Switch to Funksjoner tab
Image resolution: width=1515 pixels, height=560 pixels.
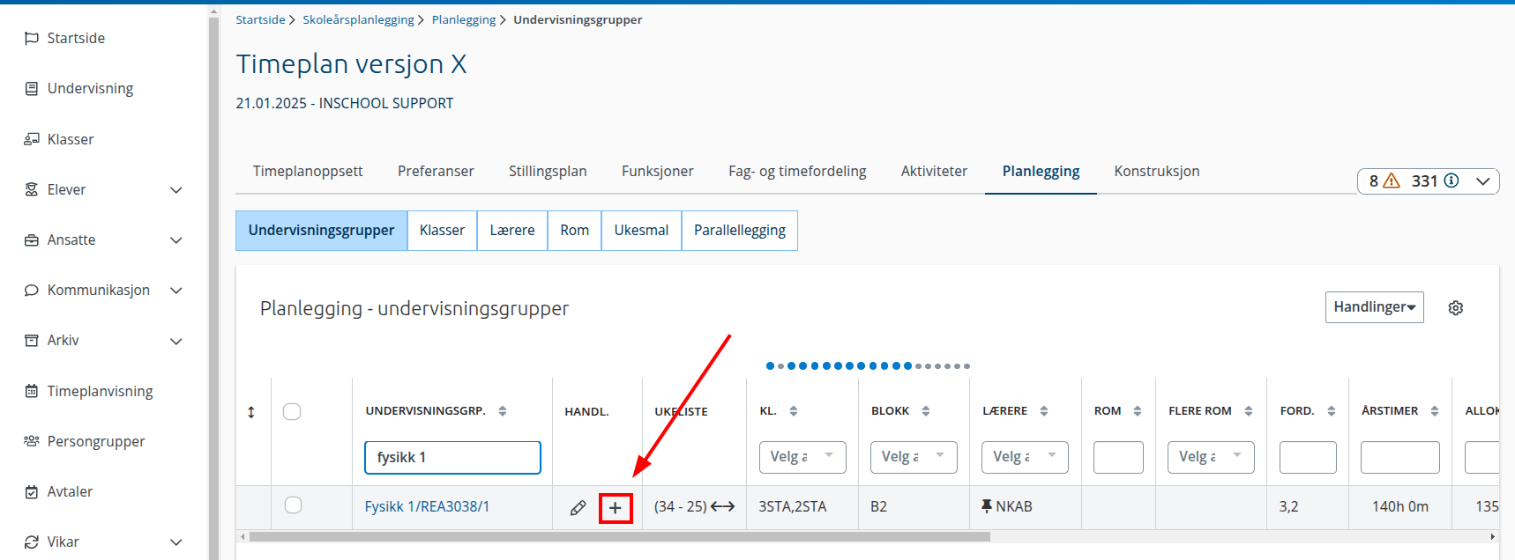coord(657,171)
